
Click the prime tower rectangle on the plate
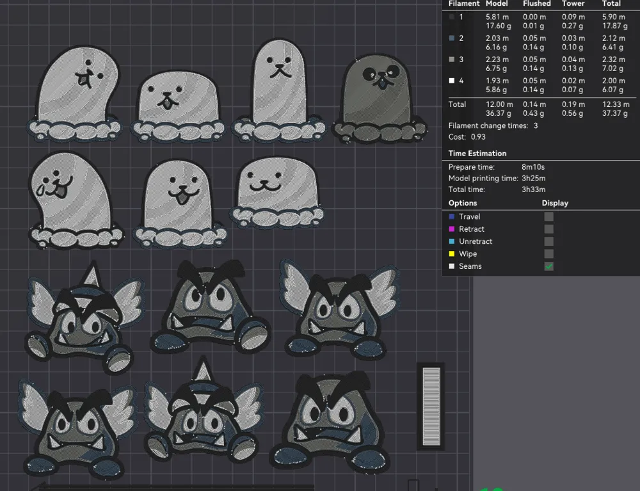431,406
